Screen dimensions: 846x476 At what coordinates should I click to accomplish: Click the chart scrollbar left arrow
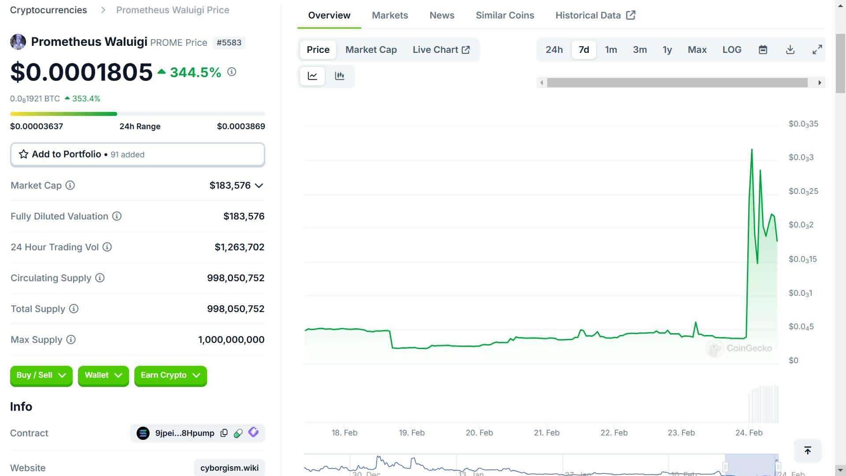[542, 82]
